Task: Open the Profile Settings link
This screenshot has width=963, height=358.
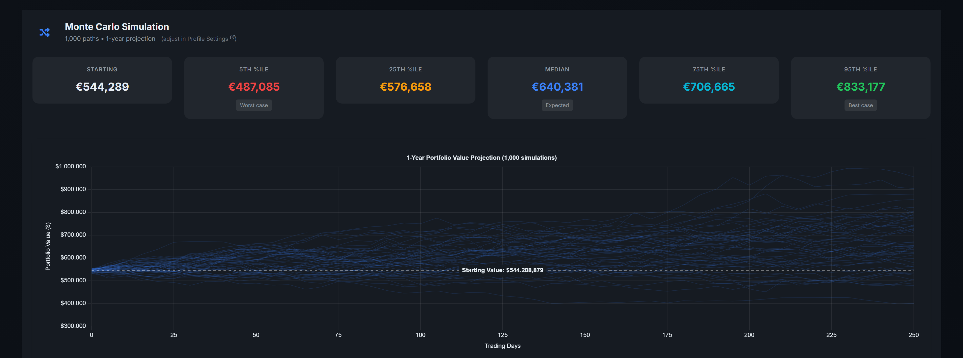Action: point(208,39)
